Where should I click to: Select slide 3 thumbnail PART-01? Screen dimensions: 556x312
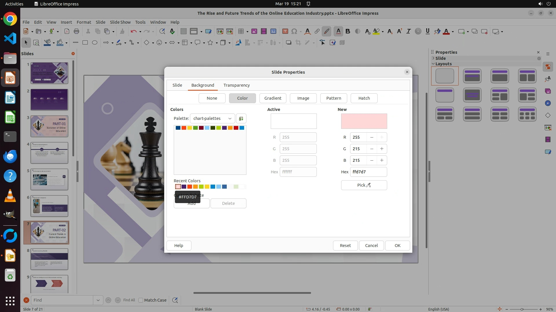pos(49,126)
